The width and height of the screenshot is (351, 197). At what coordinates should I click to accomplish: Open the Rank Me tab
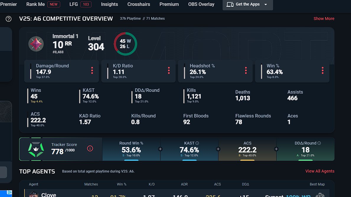[x=35, y=4]
